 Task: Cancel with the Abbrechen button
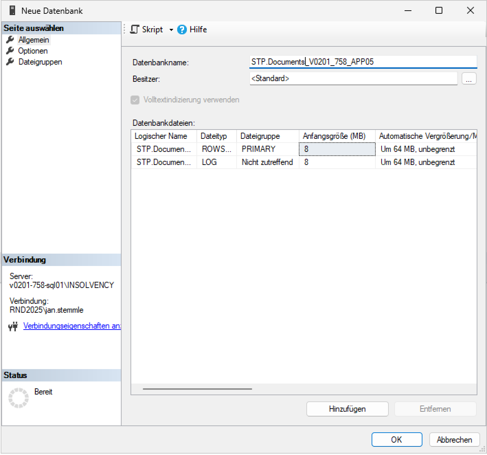click(x=454, y=440)
